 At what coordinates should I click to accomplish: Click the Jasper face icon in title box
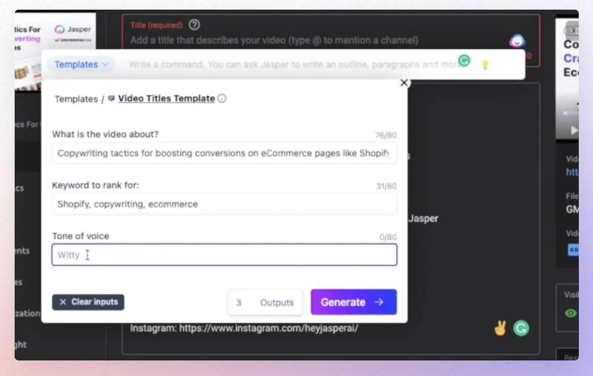pyautogui.click(x=517, y=41)
